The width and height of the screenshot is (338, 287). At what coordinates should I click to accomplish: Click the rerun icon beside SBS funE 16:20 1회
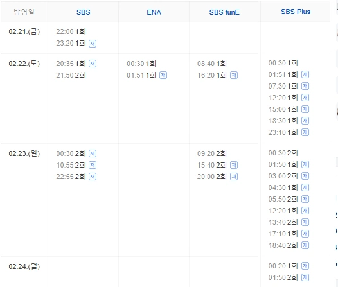[234, 75]
